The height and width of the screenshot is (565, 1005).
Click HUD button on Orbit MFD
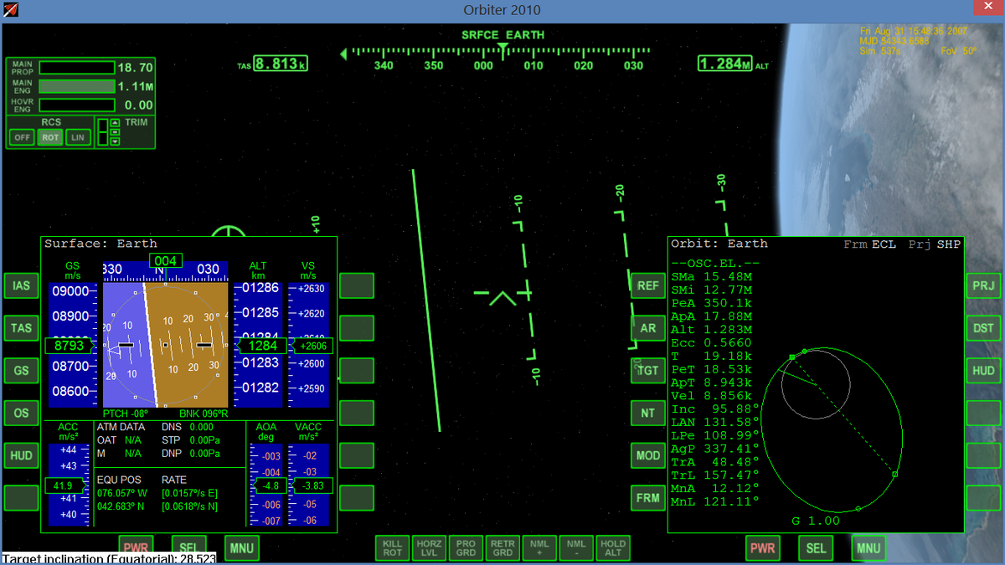pos(983,371)
